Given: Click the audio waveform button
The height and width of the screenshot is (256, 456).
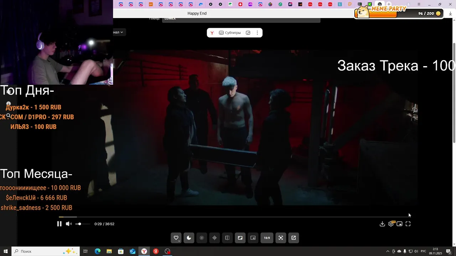Looking at the screenshot, I should point(214,238).
